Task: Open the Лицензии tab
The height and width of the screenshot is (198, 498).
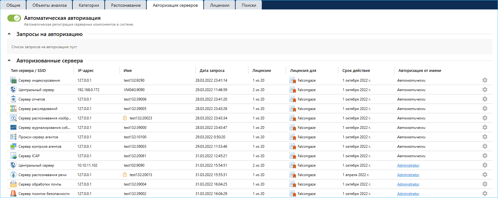Action: [219, 5]
